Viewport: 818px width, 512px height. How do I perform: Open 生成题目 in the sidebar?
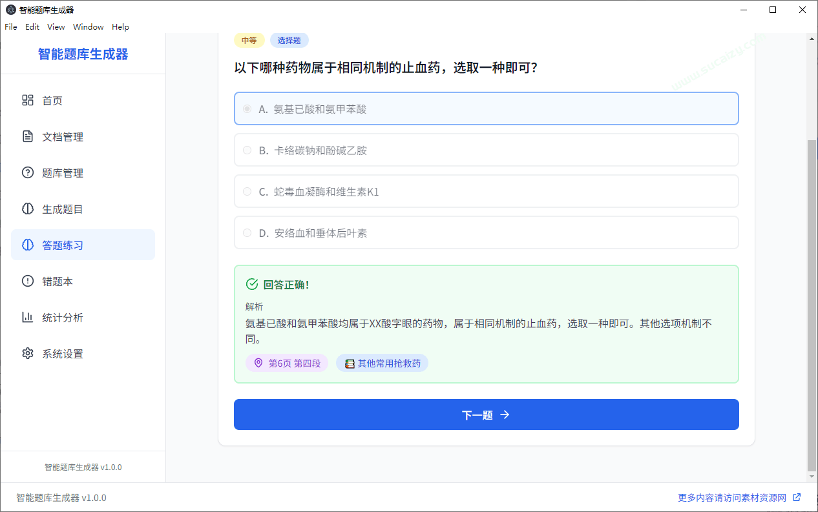pos(83,209)
